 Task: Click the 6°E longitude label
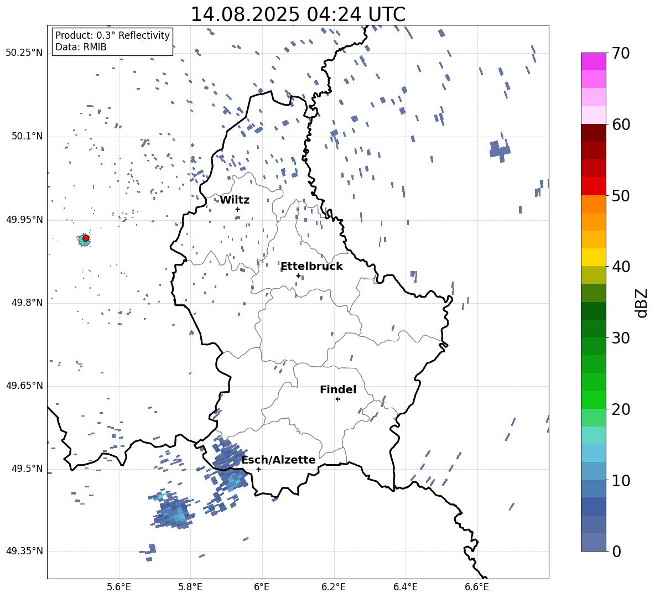point(262,587)
